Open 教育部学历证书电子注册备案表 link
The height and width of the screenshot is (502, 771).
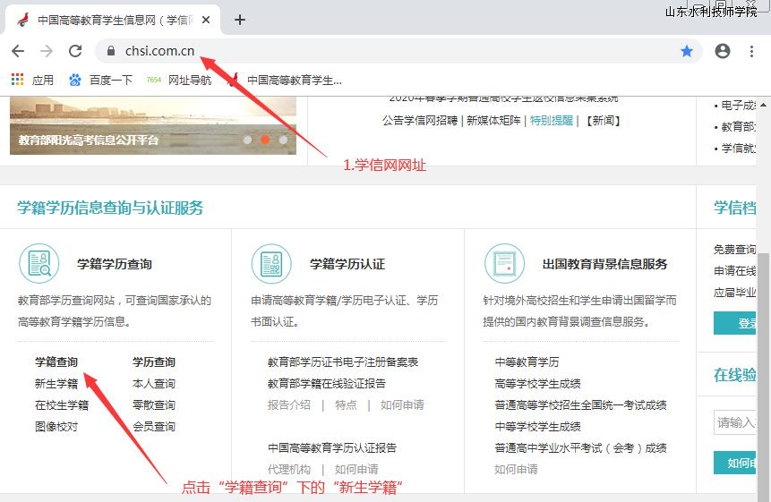click(343, 362)
